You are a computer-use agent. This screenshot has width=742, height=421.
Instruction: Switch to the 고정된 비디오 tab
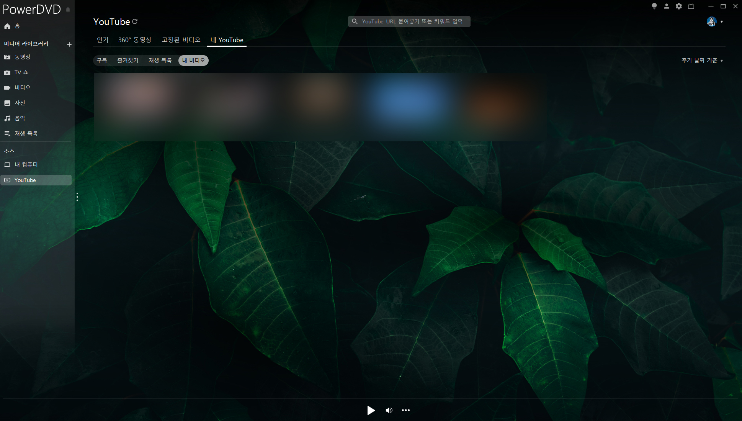coord(181,40)
